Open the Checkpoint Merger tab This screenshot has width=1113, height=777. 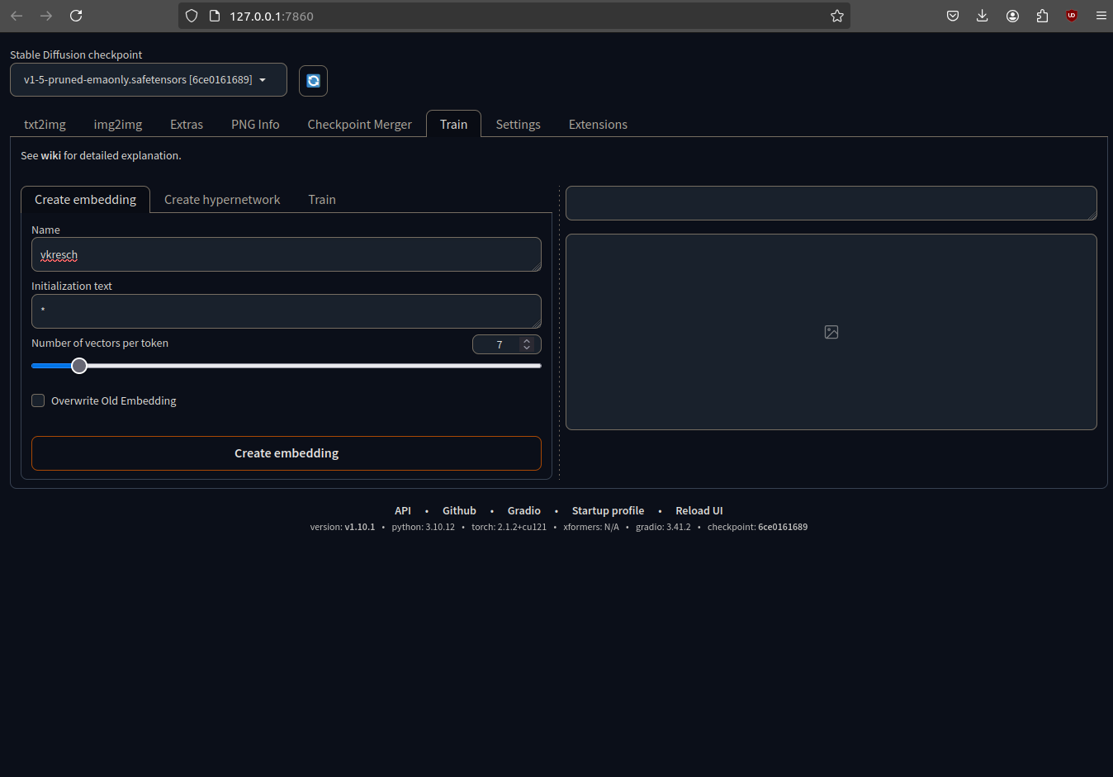click(360, 125)
